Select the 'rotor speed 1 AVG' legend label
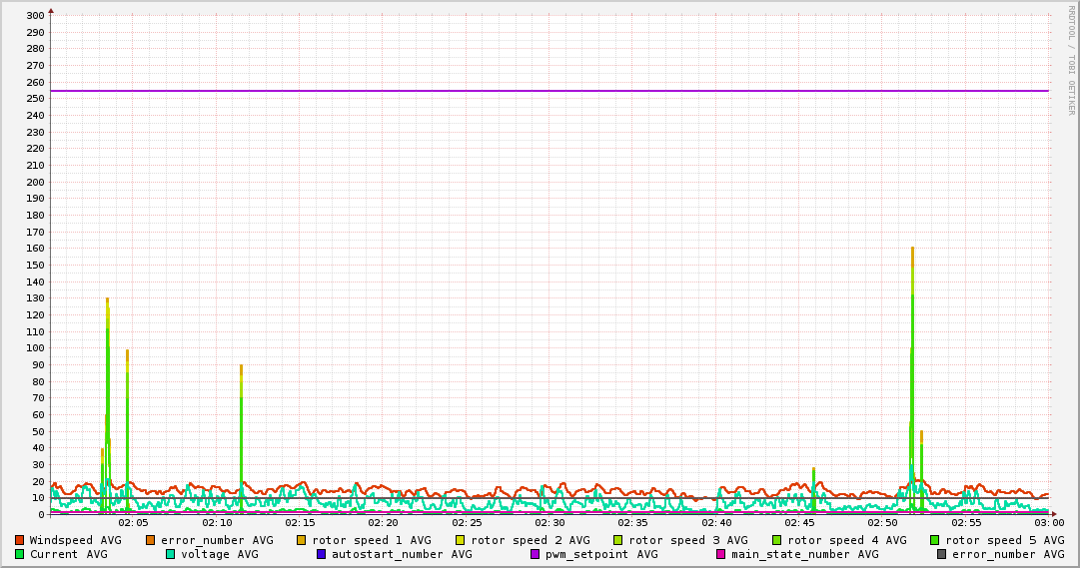The height and width of the screenshot is (568, 1080). point(372,540)
